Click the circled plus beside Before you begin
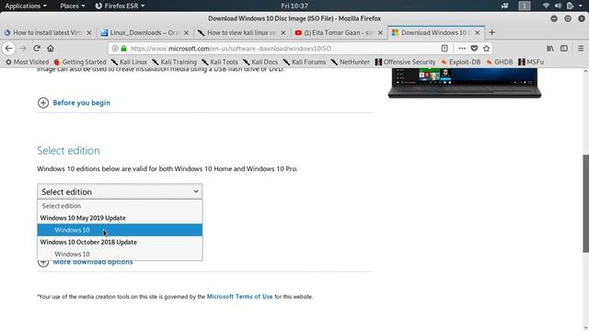 43,103
